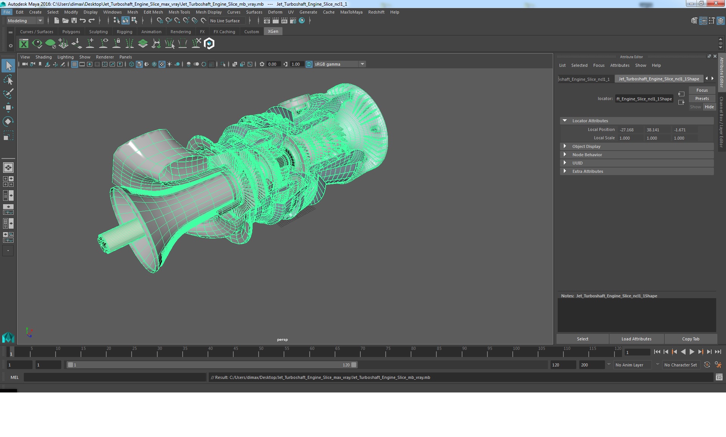Screen dimensions: 726x437
Task: Toggle auto keyframe at timeline right
Action: click(x=707, y=365)
